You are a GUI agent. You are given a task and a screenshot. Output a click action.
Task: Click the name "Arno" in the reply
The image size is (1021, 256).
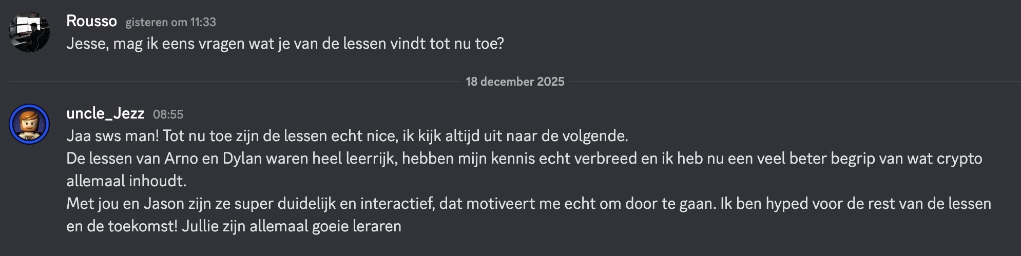point(181,159)
